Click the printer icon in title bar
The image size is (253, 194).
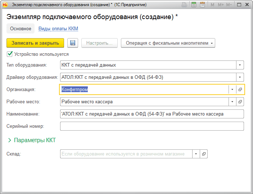pos(184,5)
